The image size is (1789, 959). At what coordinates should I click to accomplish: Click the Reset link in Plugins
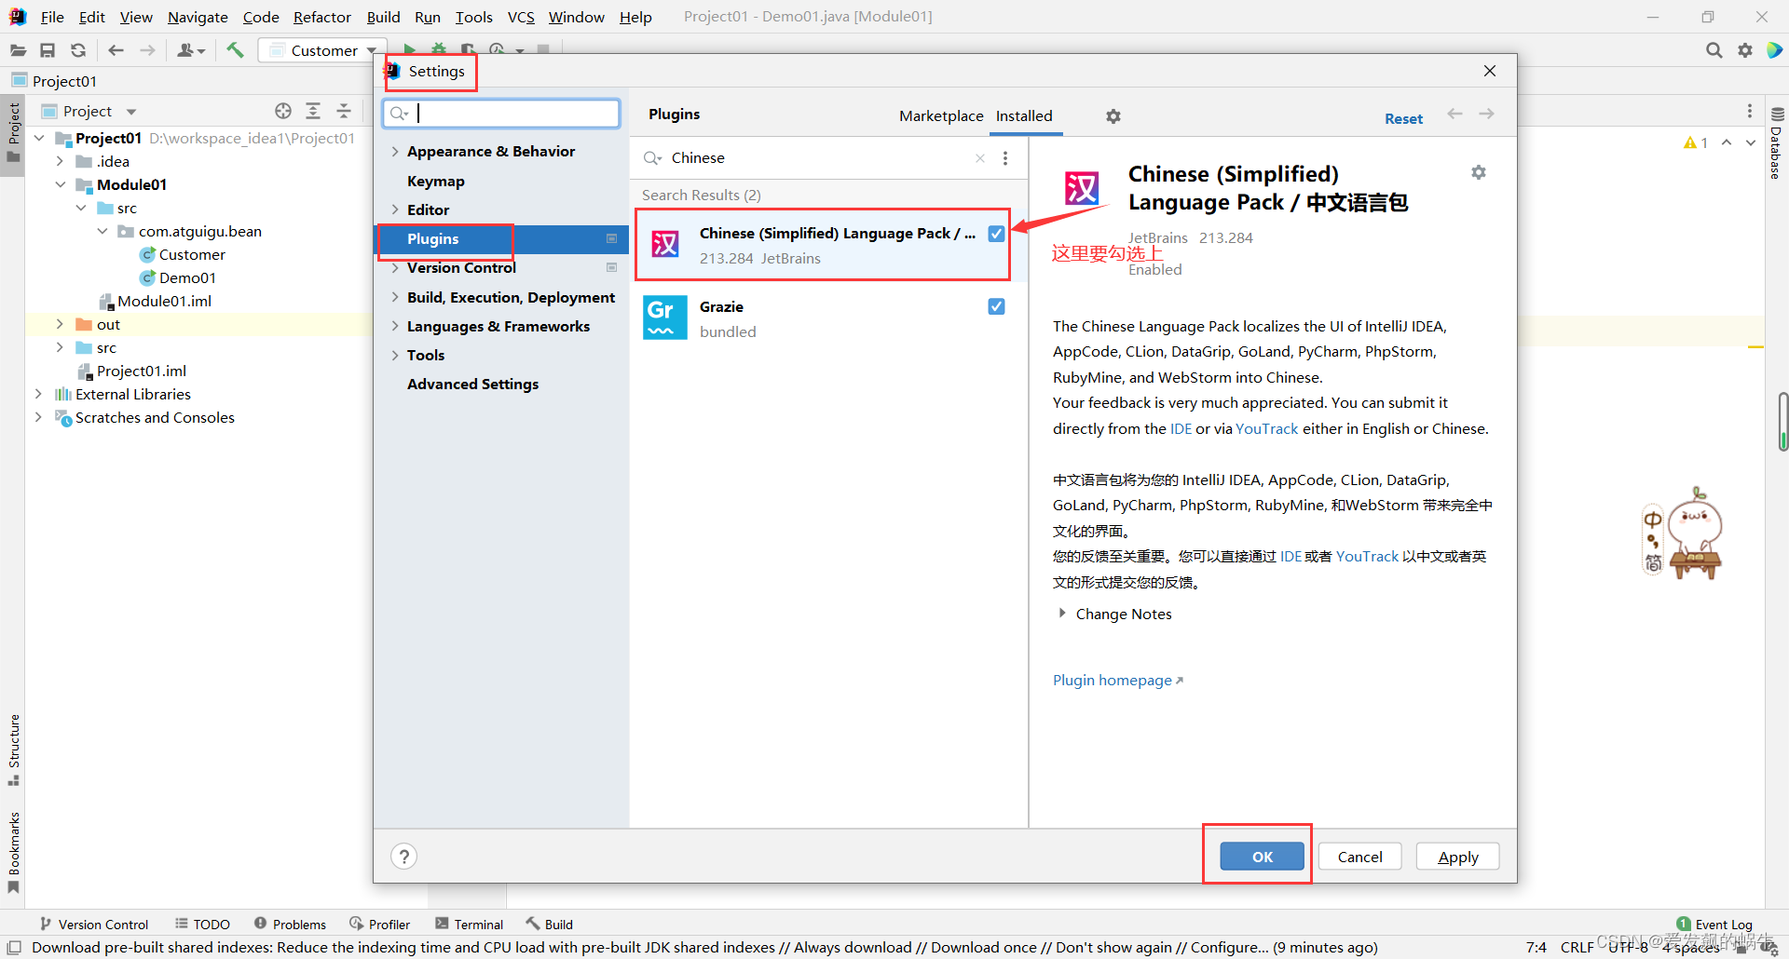[x=1403, y=118]
